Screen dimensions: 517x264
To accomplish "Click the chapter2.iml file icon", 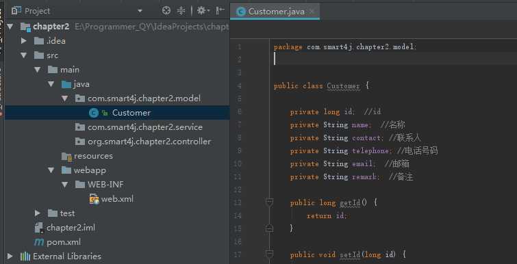I will click(39, 228).
